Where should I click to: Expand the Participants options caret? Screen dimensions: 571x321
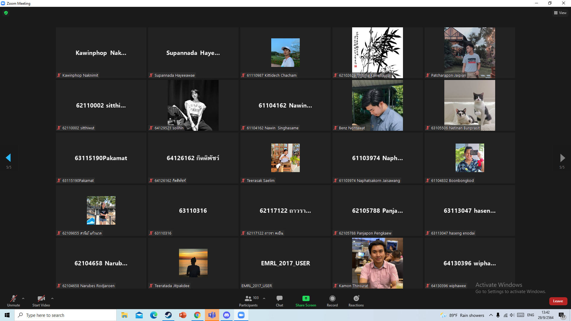pos(264,298)
